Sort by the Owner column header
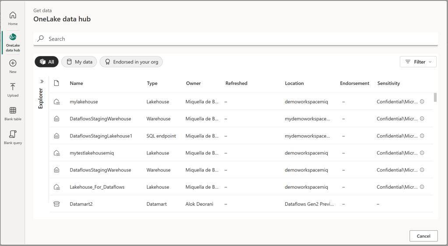Screen dimensions: 448x246 (193, 83)
